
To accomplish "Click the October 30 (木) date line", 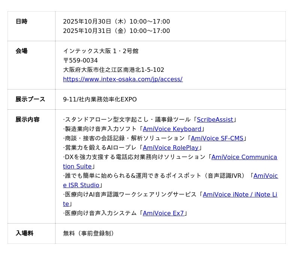I will [x=116, y=22].
